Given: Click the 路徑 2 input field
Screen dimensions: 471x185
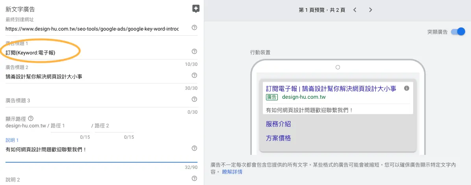Looking at the screenshot, I should click(114, 126).
